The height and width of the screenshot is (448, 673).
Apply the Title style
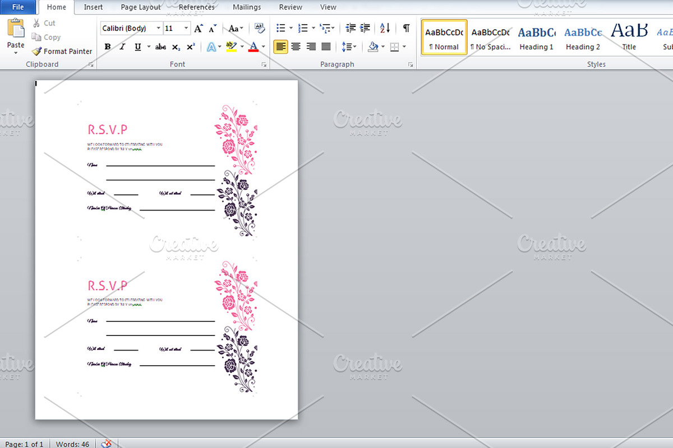pyautogui.click(x=629, y=37)
